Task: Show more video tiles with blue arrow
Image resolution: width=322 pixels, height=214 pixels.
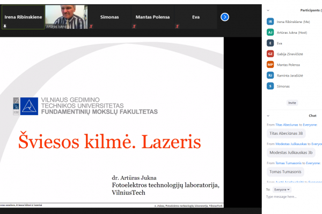Action: tap(225, 17)
